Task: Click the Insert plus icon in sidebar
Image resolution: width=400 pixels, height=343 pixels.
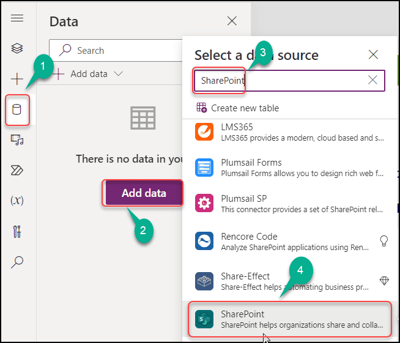Action: click(x=17, y=78)
